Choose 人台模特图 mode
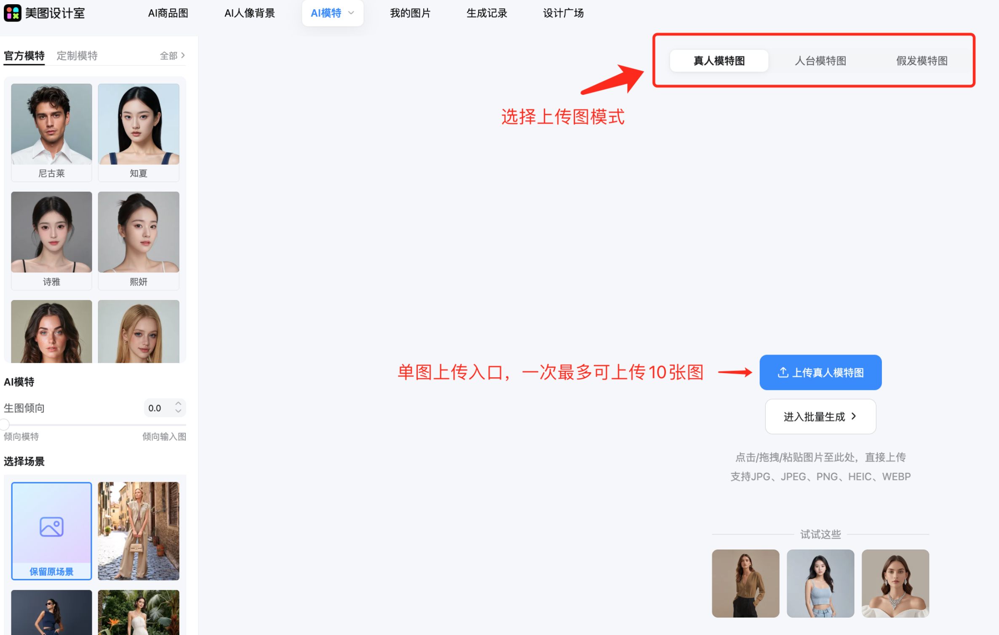 click(820, 61)
